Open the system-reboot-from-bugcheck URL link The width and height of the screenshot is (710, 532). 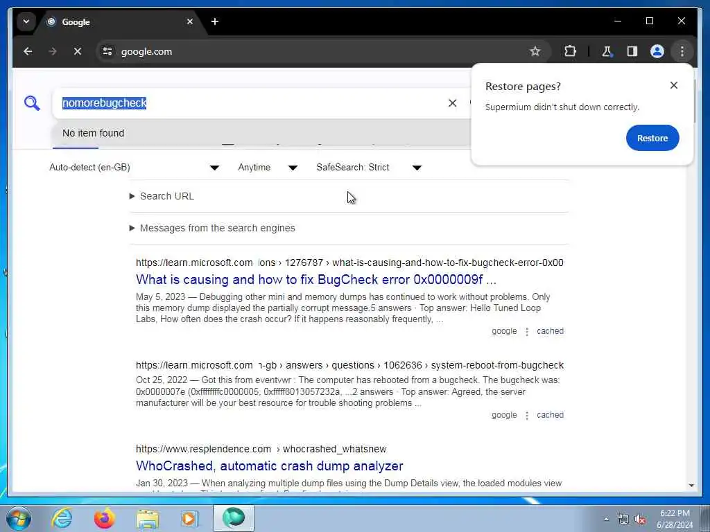349,365
